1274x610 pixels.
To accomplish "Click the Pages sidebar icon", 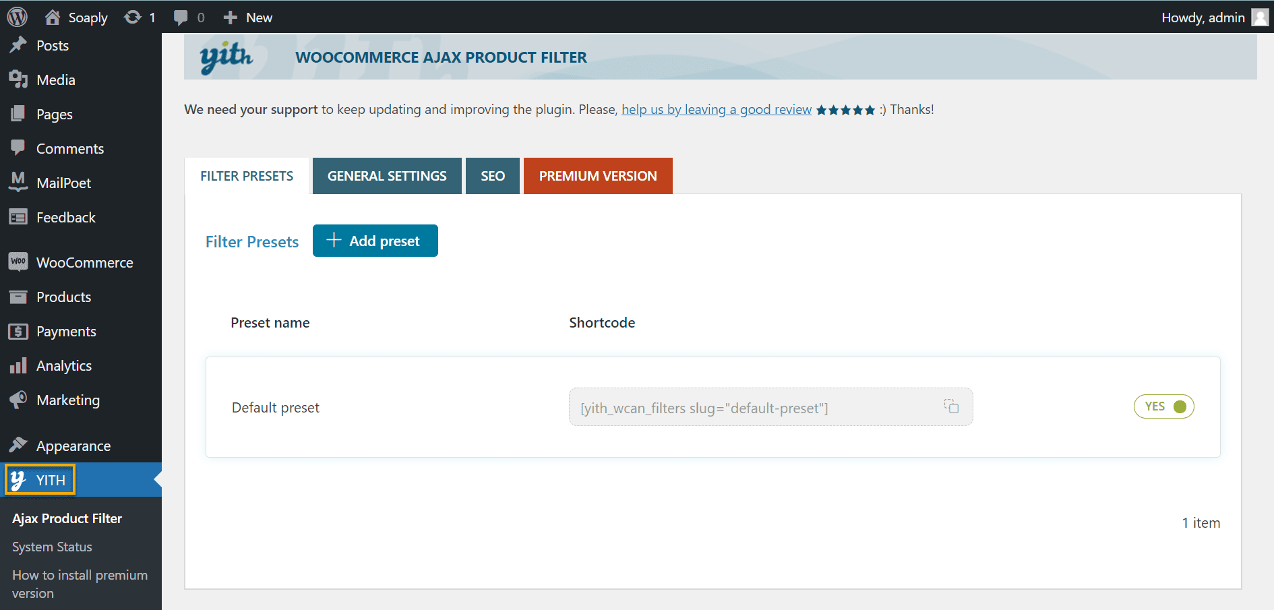I will (x=18, y=113).
